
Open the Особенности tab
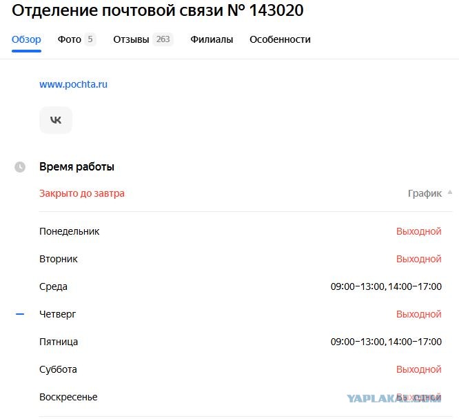coord(280,39)
